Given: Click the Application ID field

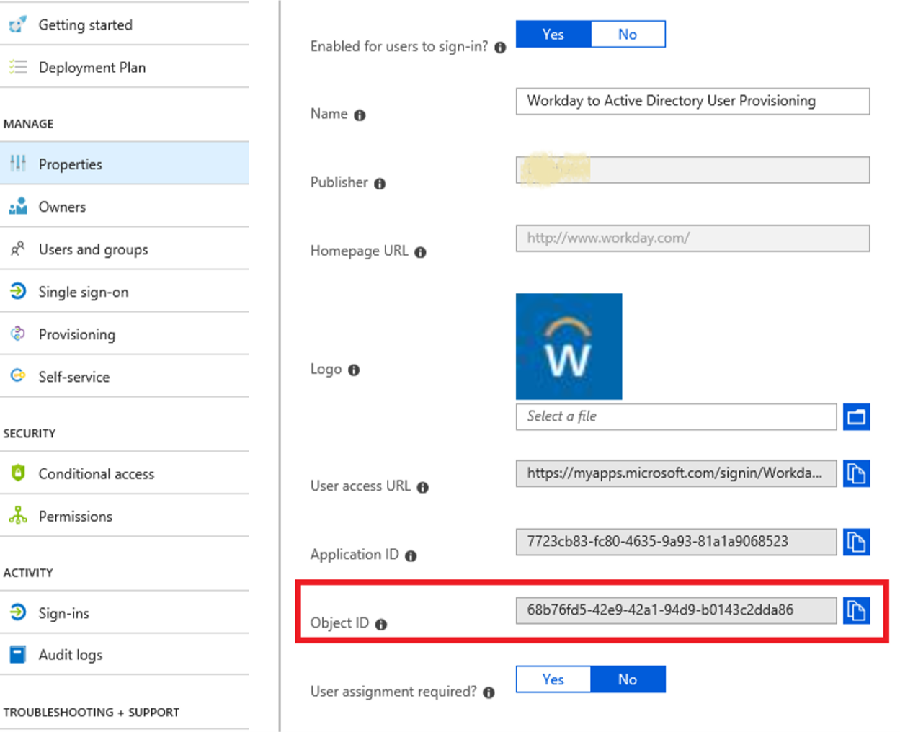Looking at the screenshot, I should [676, 542].
